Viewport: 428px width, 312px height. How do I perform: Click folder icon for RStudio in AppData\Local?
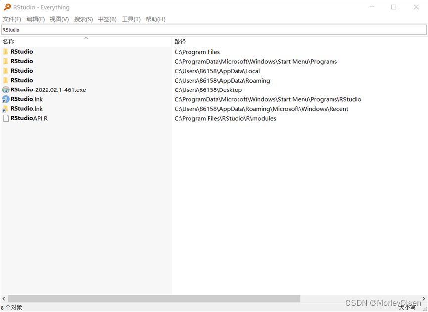tap(6, 71)
